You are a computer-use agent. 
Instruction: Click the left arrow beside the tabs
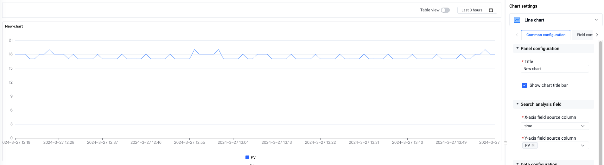click(517, 35)
